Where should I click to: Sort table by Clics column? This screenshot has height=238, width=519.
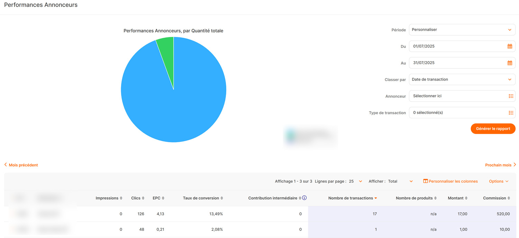point(143,198)
